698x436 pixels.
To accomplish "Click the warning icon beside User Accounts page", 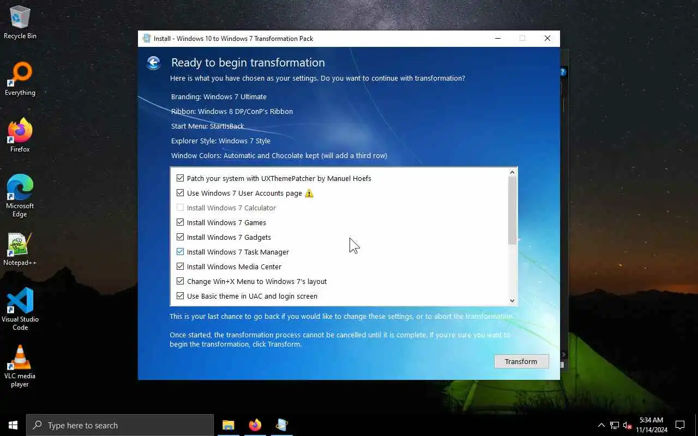I will point(309,193).
